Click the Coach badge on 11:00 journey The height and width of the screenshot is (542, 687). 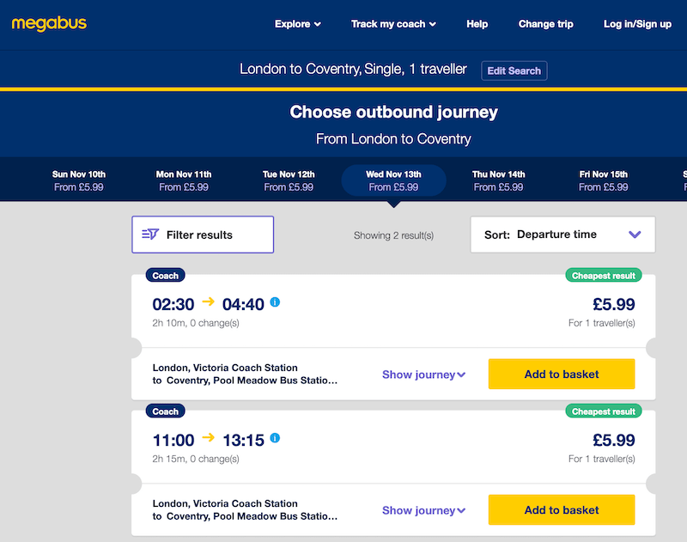166,411
